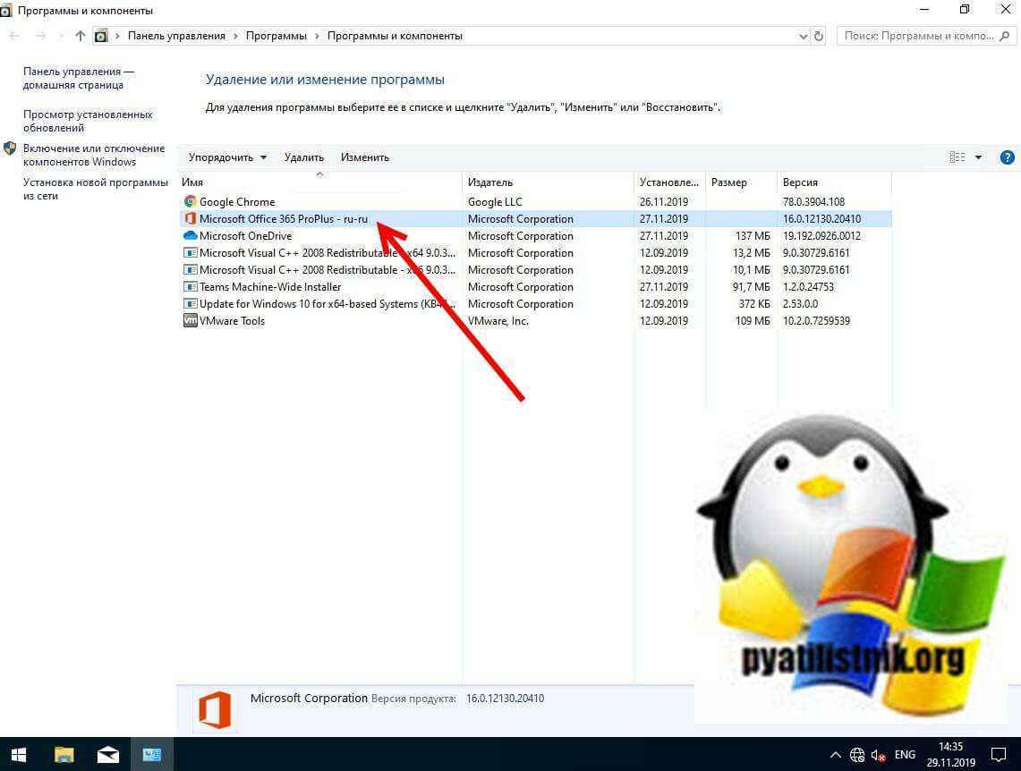Open File Explorer from the taskbar

click(x=63, y=754)
